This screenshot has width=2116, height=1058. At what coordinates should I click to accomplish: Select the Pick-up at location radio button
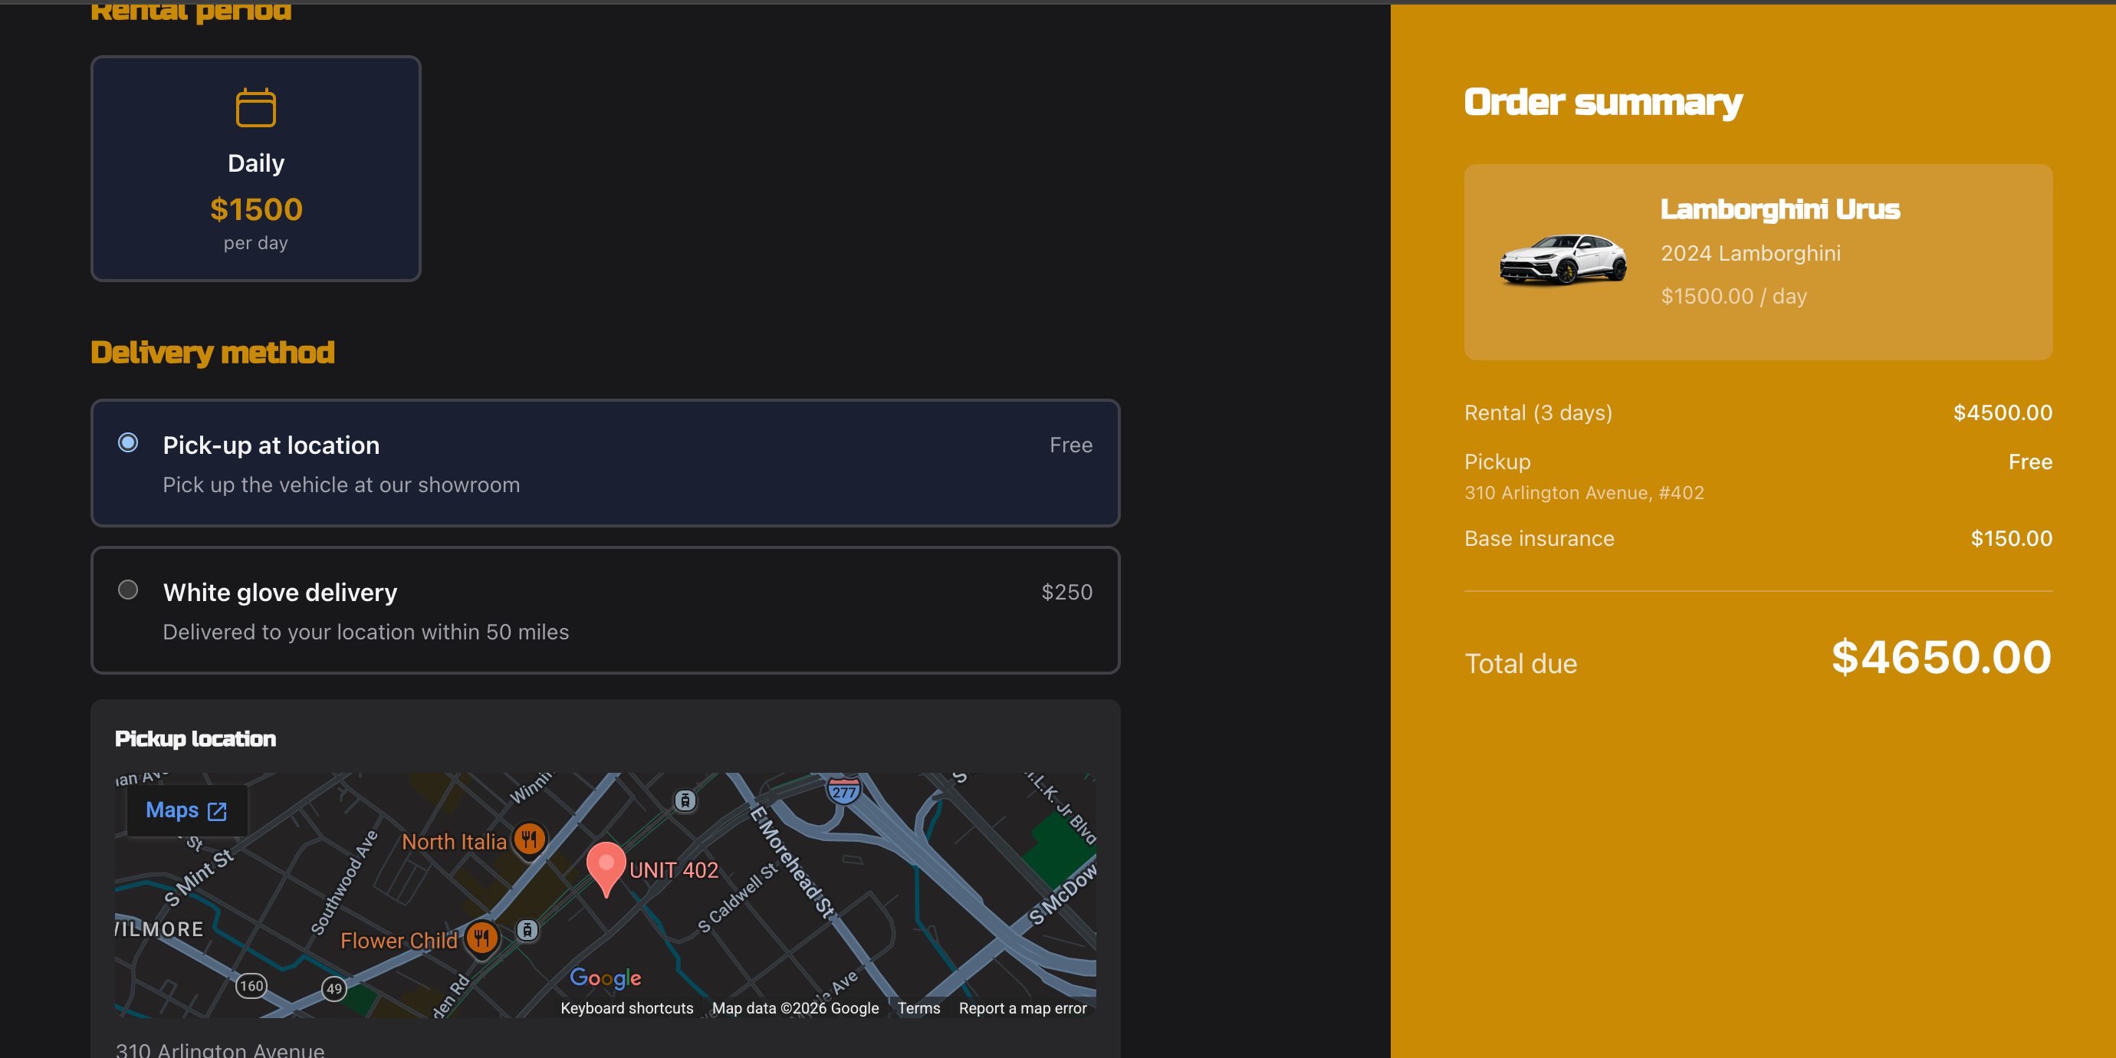[x=128, y=443]
